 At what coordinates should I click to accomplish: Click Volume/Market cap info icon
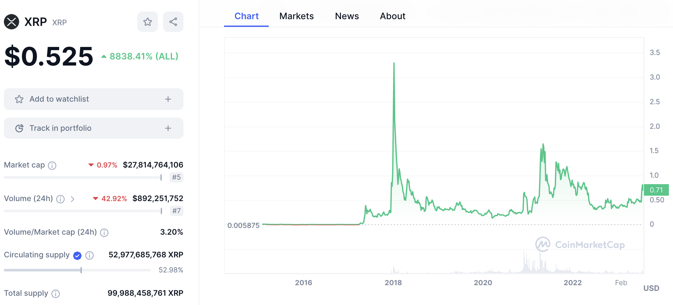(x=104, y=232)
